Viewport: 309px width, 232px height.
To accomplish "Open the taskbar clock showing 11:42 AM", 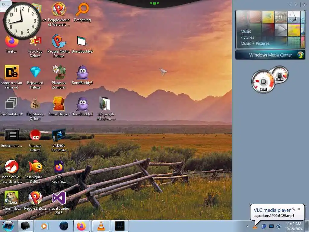I will 294,226.
